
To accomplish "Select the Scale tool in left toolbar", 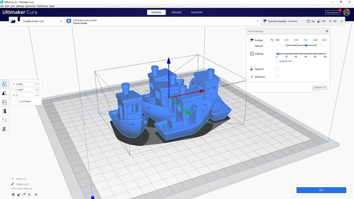I will pos(4,93).
